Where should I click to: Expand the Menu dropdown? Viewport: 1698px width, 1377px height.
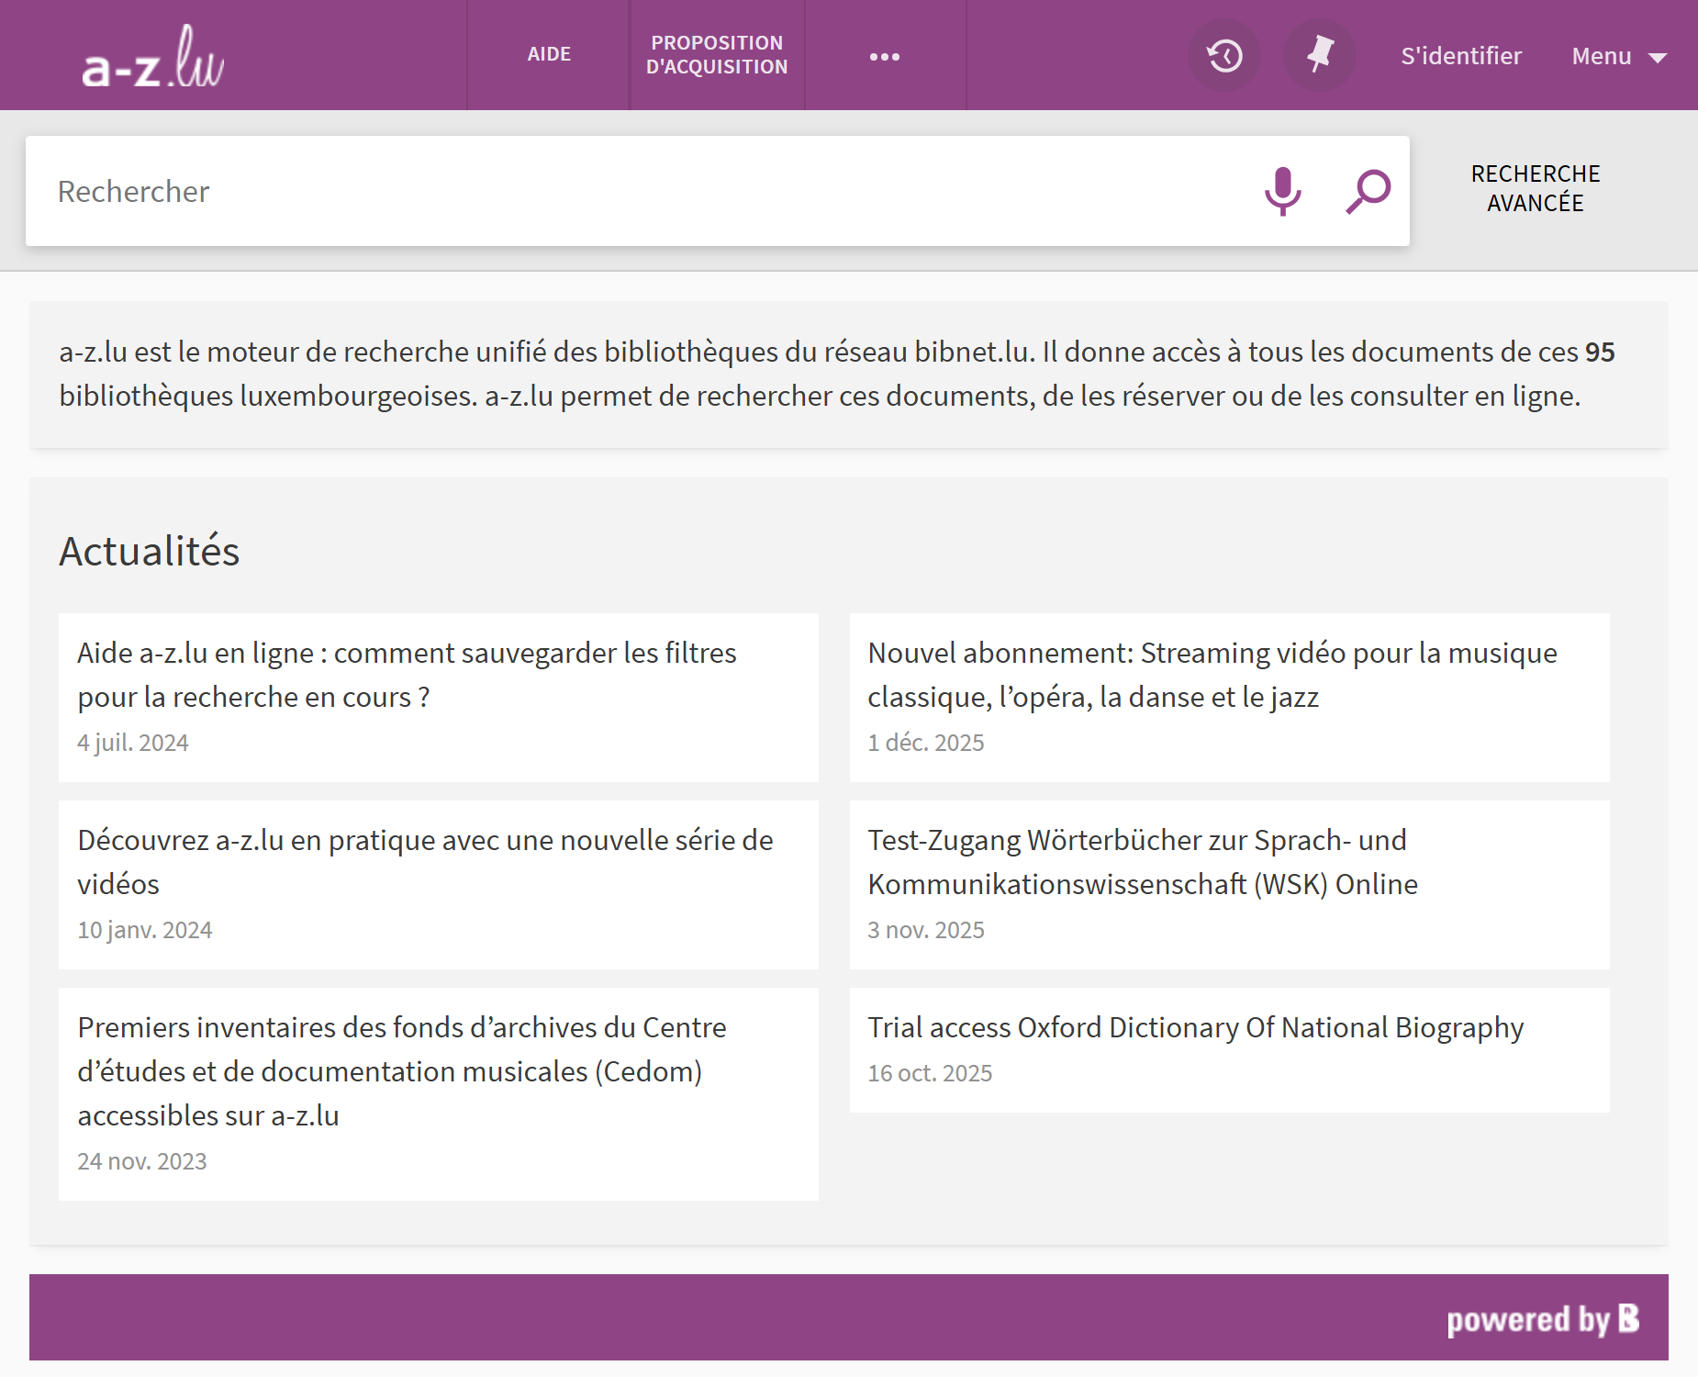1618,56
